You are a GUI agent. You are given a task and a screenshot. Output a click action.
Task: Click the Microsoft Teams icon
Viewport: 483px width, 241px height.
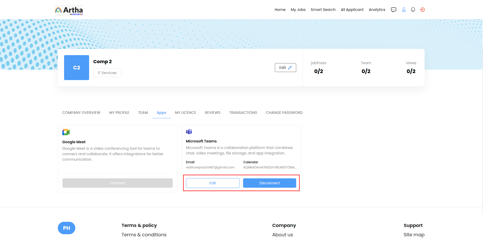click(189, 132)
